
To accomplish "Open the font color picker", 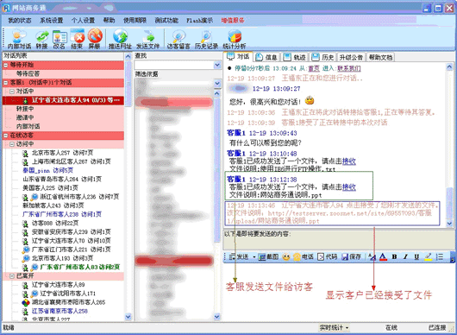I will pos(383,256).
